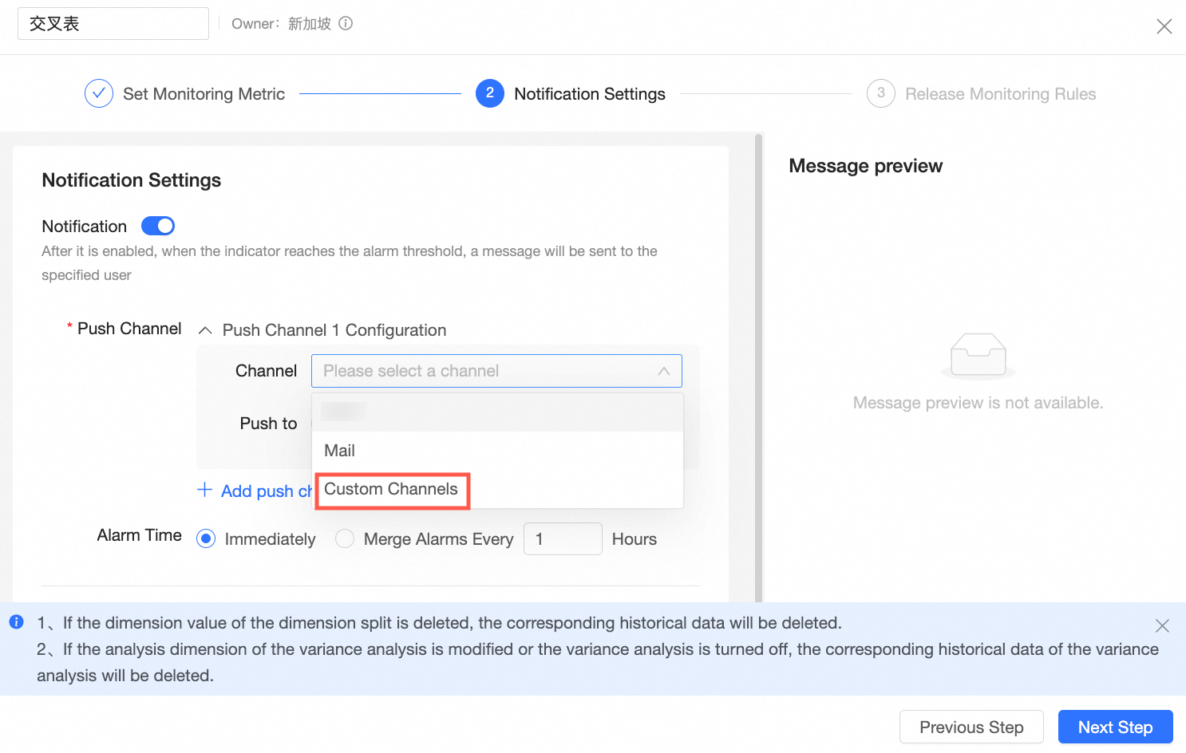
Task: Click the empty inbox icon in Message preview
Action: [x=978, y=354]
